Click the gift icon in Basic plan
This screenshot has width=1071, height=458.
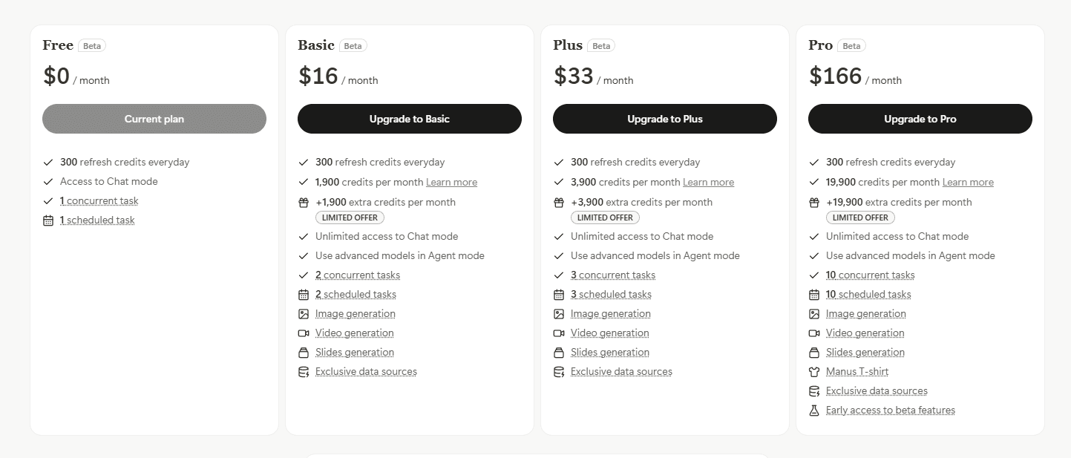click(x=304, y=203)
